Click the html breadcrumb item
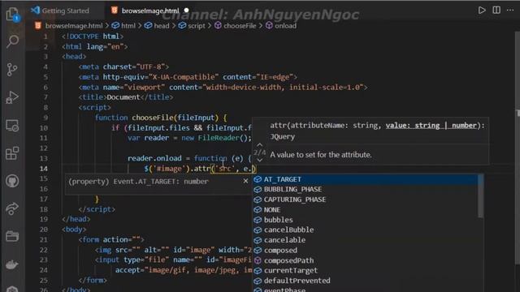The image size is (520, 292). pyautogui.click(x=128, y=25)
